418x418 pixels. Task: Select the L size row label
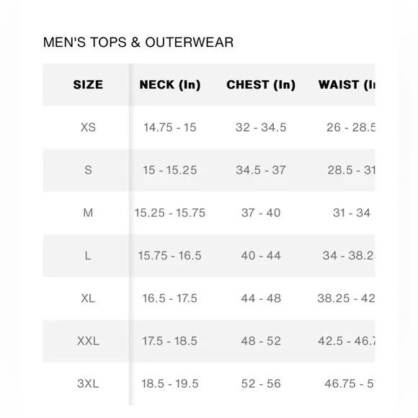click(88, 255)
